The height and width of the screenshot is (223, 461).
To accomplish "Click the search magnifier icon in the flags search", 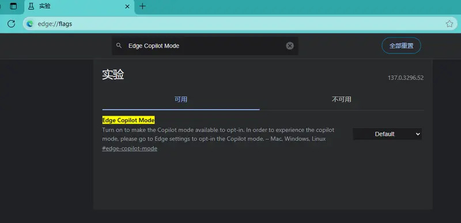I will click(119, 45).
